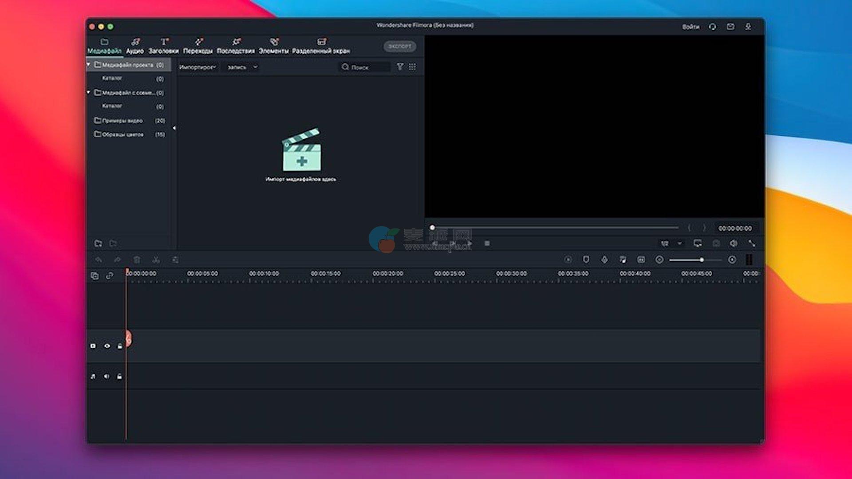Click the voiceover microphone icon in timeline toolbar

click(x=604, y=259)
